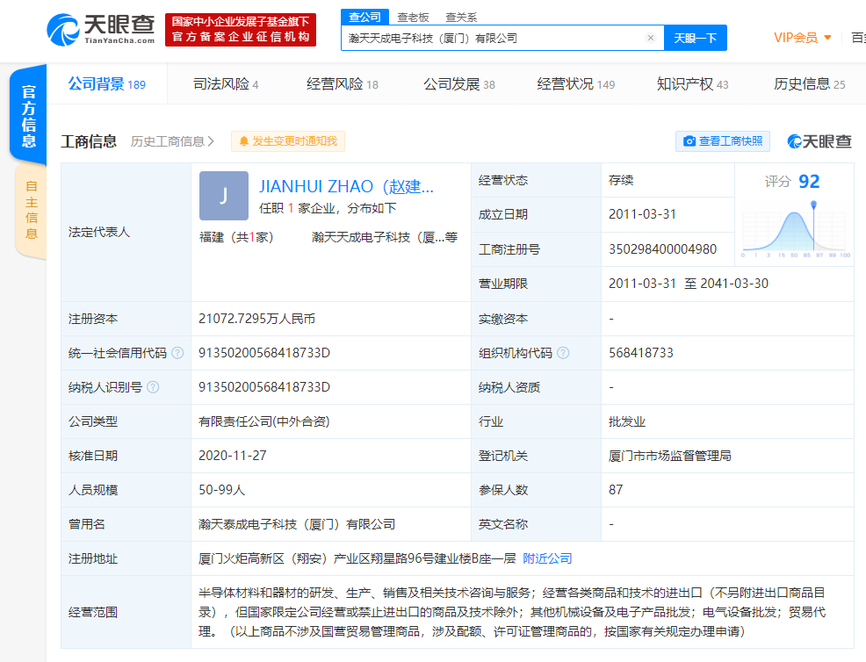
Task: Click help icon next to 组织机构代码
Action: coord(563,353)
